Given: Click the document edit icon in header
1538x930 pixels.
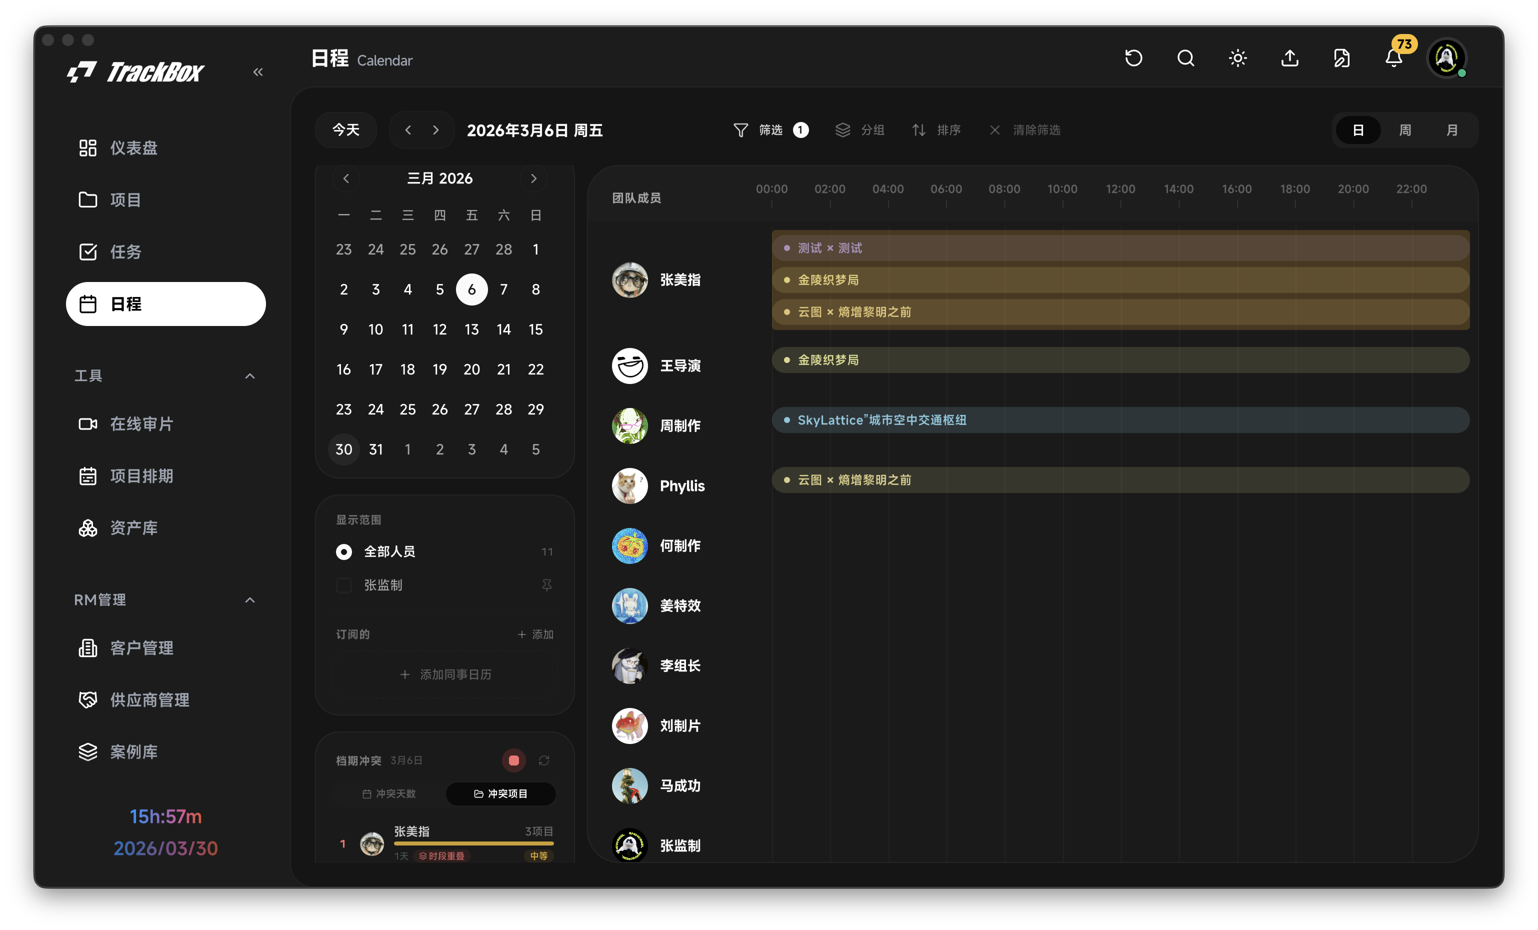Looking at the screenshot, I should click(x=1341, y=58).
